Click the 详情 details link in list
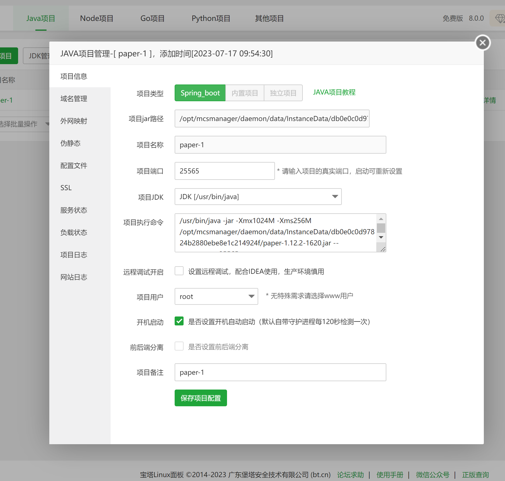Screen dimensions: 505x481 (490, 100)
